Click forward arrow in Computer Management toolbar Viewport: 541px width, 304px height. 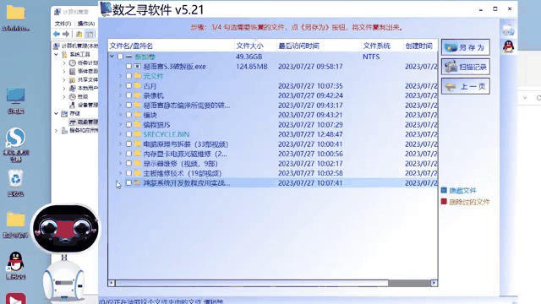[66, 34]
